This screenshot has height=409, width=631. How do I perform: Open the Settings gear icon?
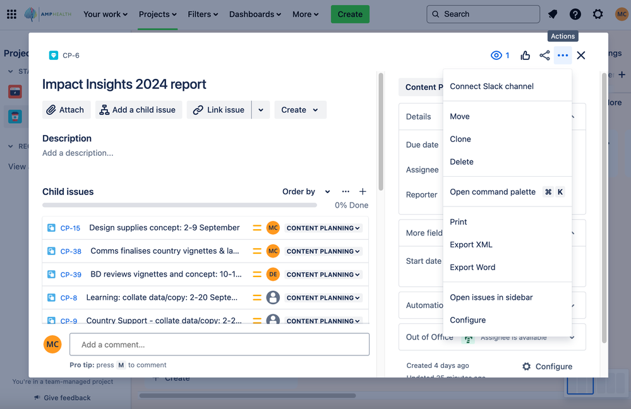point(598,14)
